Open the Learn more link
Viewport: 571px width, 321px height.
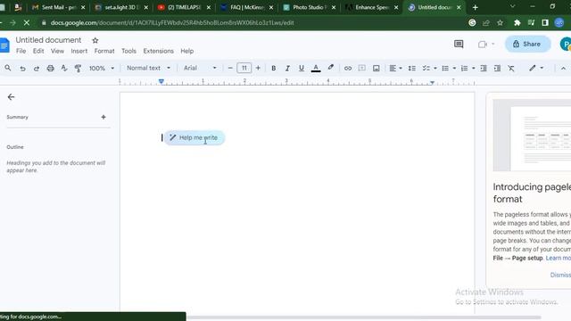point(559,258)
